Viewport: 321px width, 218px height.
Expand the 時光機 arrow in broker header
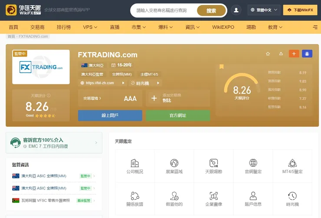(158, 83)
